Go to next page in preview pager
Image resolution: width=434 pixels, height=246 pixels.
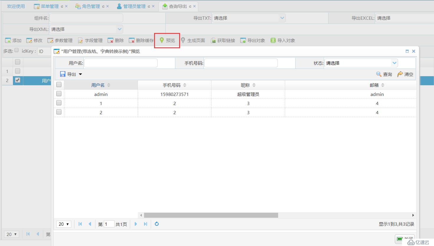136,224
